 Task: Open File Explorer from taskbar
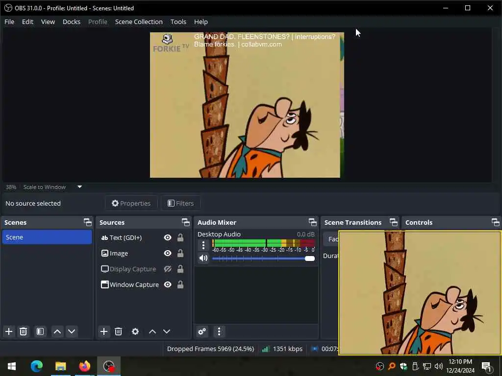click(60, 366)
